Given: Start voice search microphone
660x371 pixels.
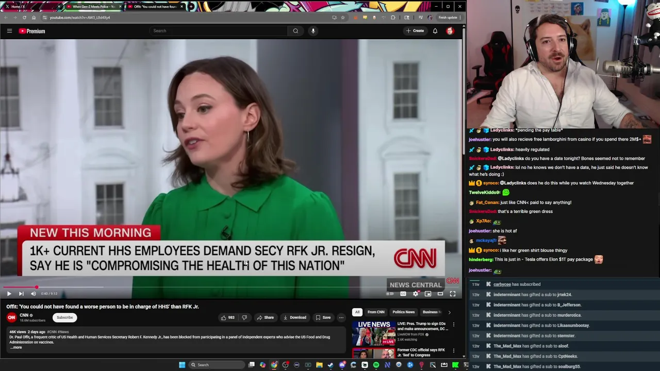Looking at the screenshot, I should [x=313, y=31].
